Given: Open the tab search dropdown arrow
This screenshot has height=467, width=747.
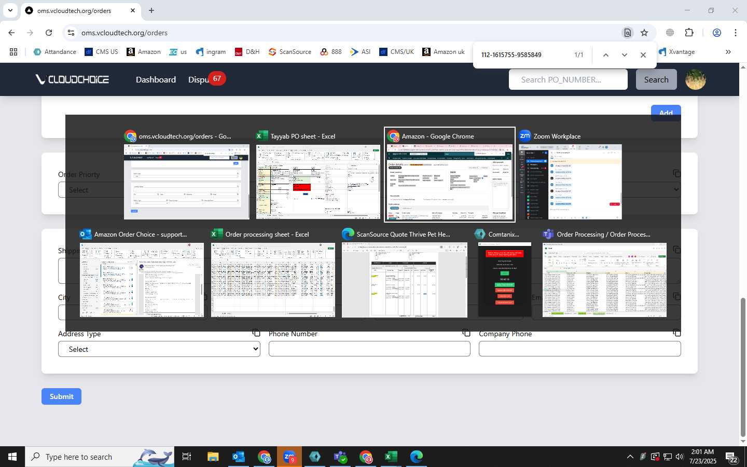Looking at the screenshot, I should (x=10, y=10).
